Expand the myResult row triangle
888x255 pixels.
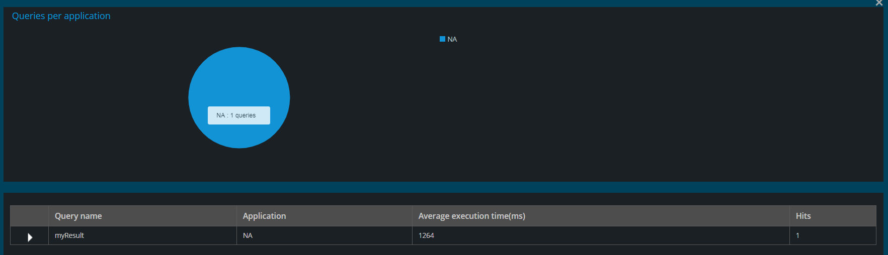point(30,237)
